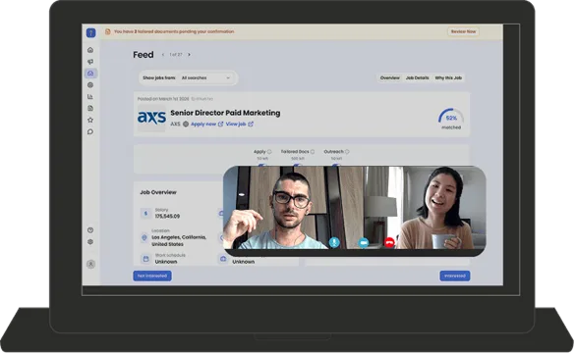
Task: Open the user profile avatar in sidebar
Action: 90,264
